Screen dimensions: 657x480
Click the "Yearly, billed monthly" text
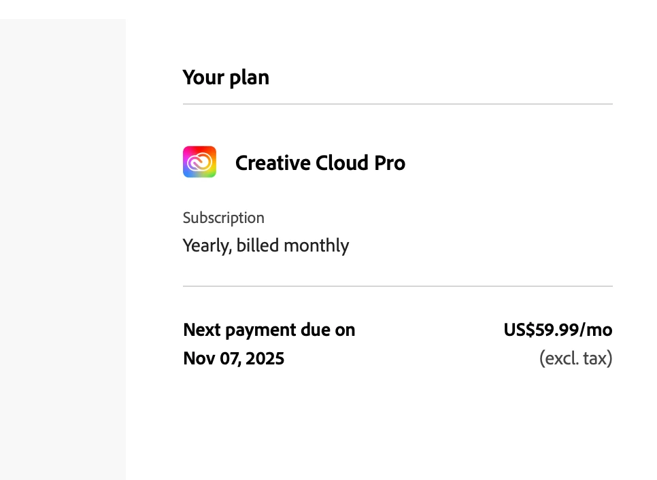click(265, 245)
